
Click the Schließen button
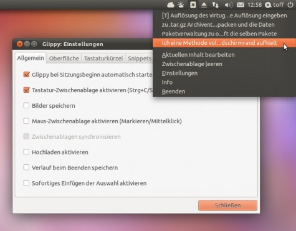(227, 205)
